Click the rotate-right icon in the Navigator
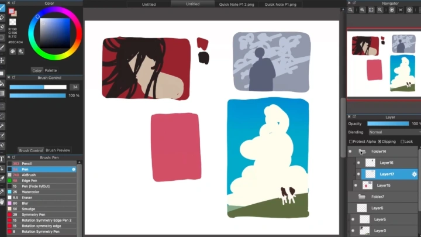The height and width of the screenshot is (237, 421). [409, 10]
